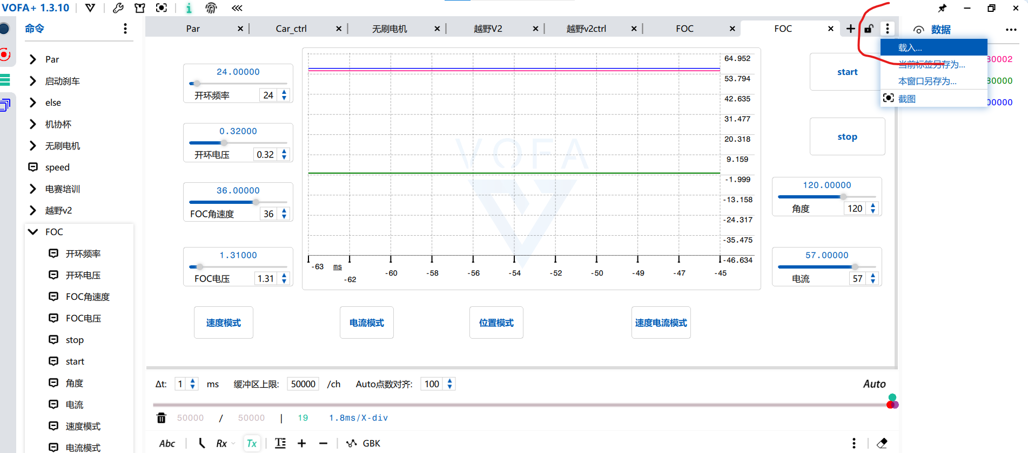1028x453 pixels.
Task: Increase font size with plus icon
Action: [x=301, y=443]
